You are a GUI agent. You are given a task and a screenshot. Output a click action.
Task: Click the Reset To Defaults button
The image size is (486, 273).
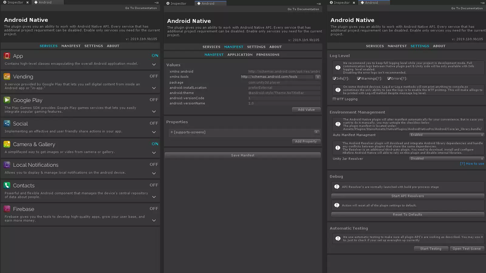(x=408, y=215)
